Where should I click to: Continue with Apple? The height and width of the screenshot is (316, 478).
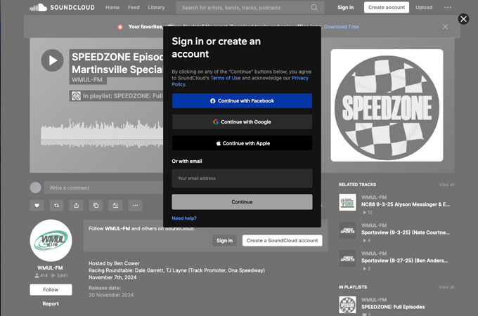click(x=242, y=143)
